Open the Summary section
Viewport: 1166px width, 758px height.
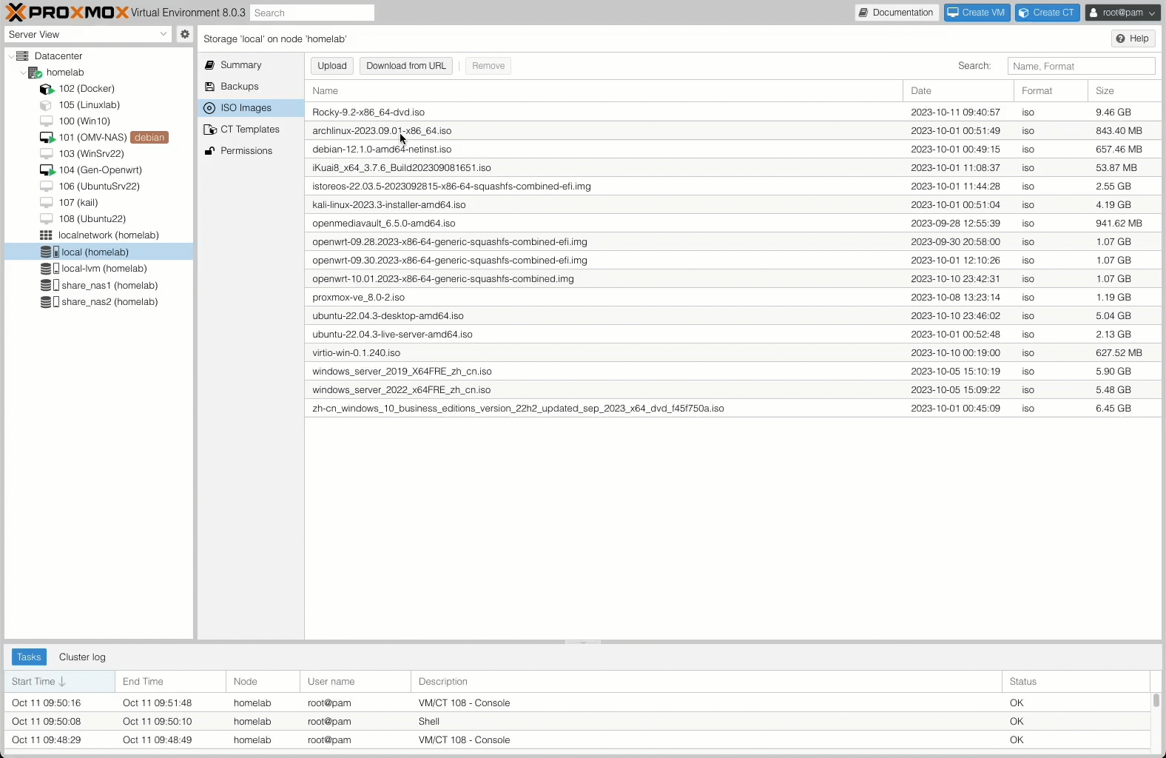click(x=251, y=65)
